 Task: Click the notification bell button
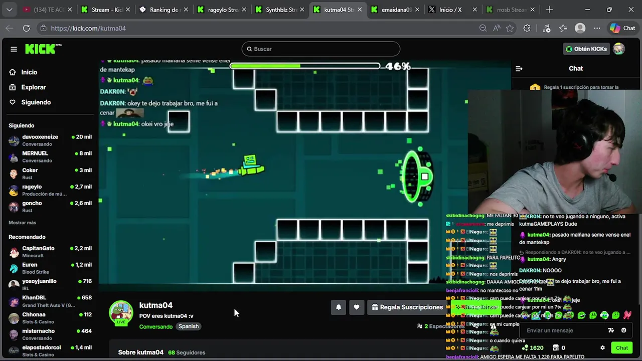(339, 307)
